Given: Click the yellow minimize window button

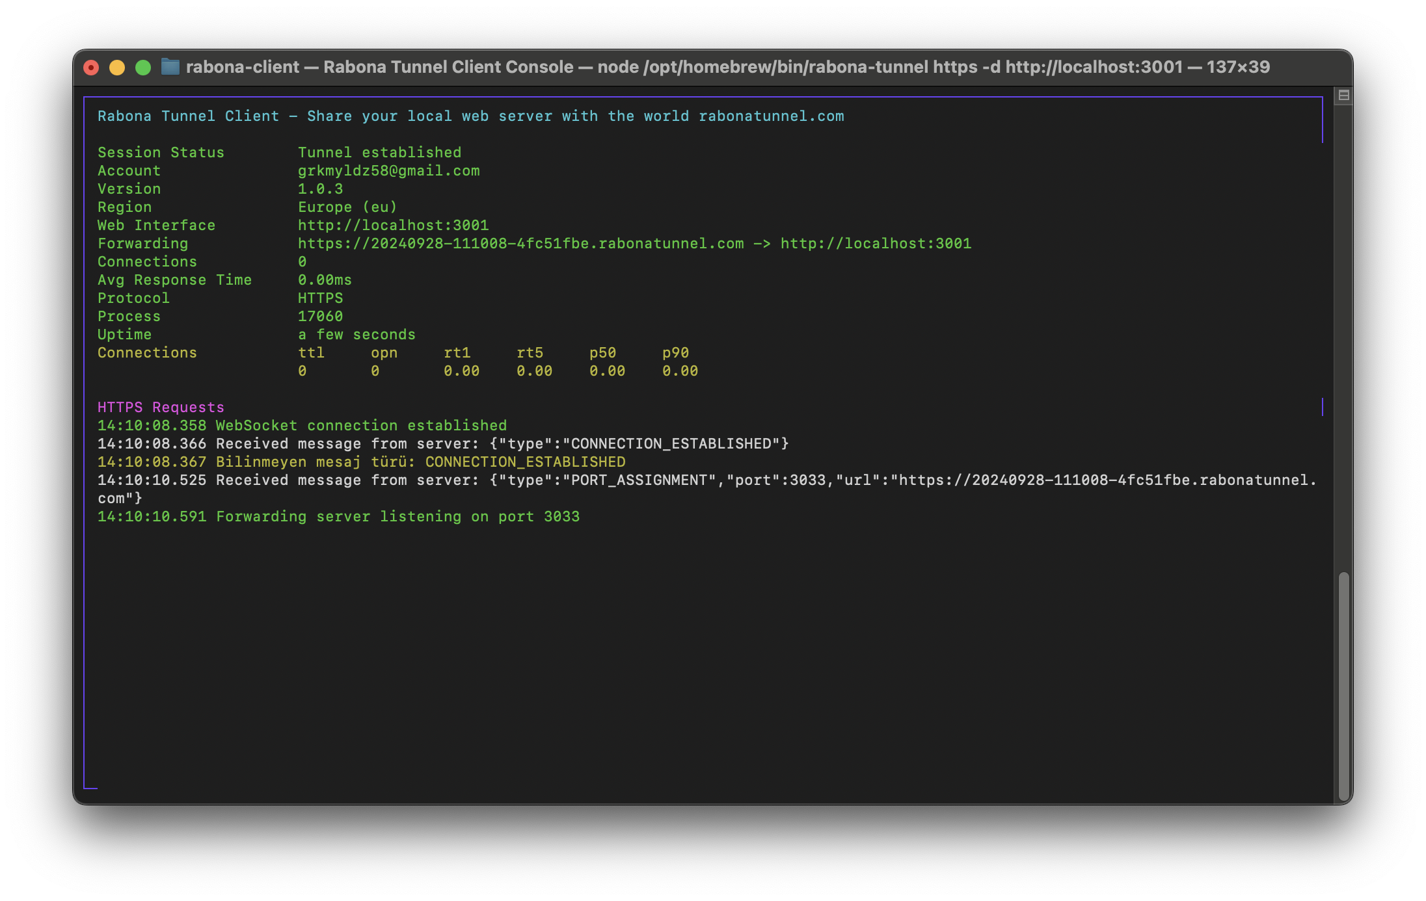Looking at the screenshot, I should click(x=117, y=68).
